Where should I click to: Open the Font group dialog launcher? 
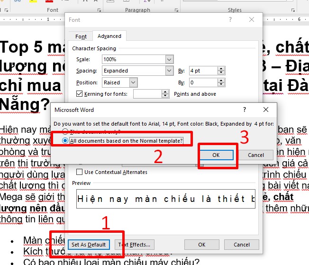click(100, 10)
